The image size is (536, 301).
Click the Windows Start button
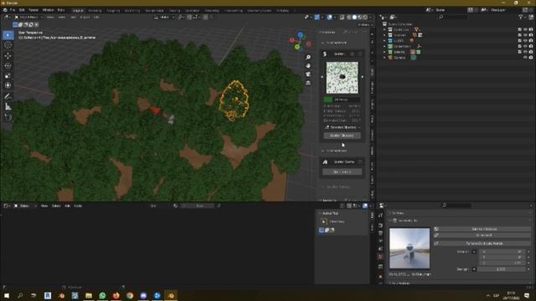tap(7, 295)
